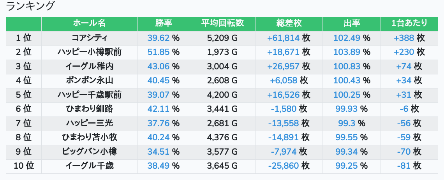Click the 51.85 win rate value
The height and width of the screenshot is (180, 444).
click(159, 52)
